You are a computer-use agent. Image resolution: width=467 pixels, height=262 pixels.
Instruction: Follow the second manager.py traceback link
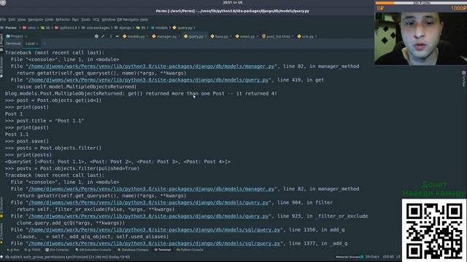tap(151, 189)
